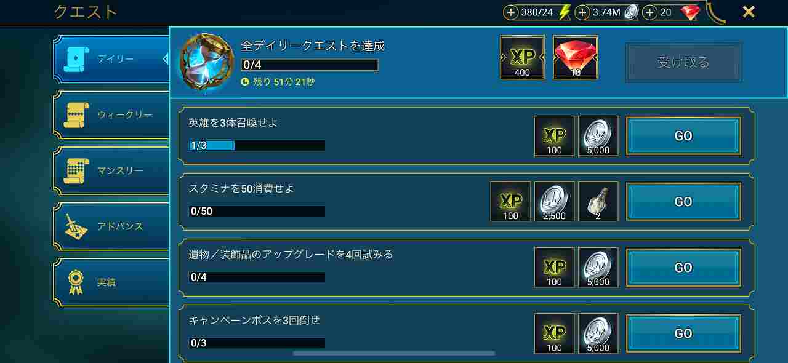This screenshot has height=363, width=788.
Task: Open the デイリー quest tab
Action: pyautogui.click(x=111, y=59)
